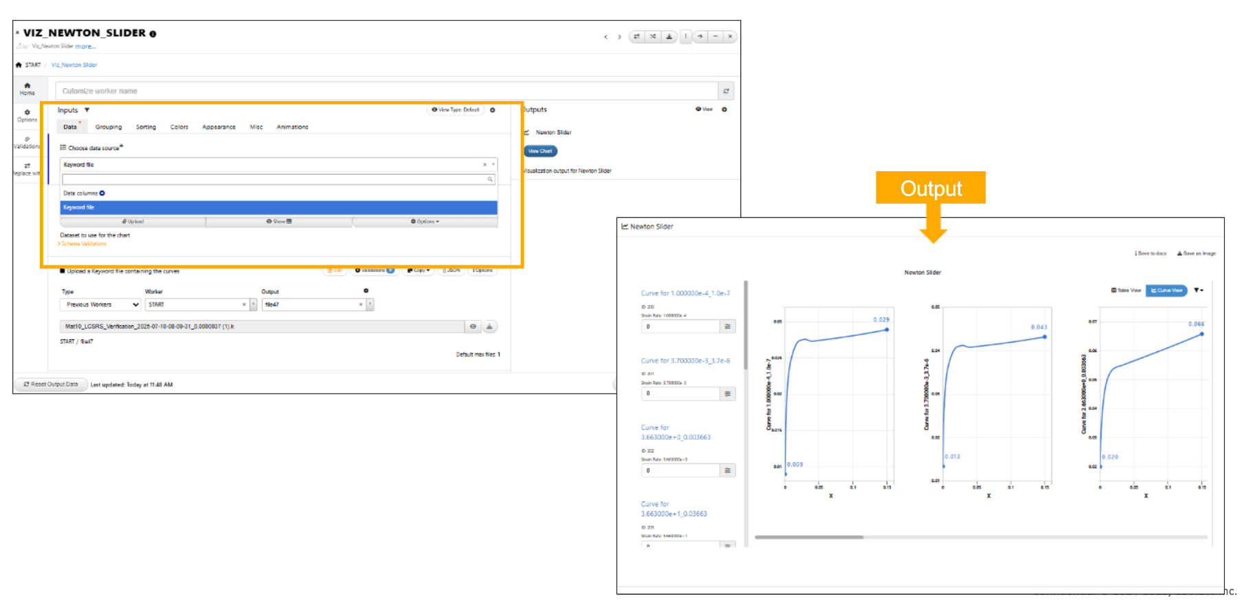The image size is (1251, 608).
Task: Click the refresh icon beside worker name field
Action: (726, 91)
